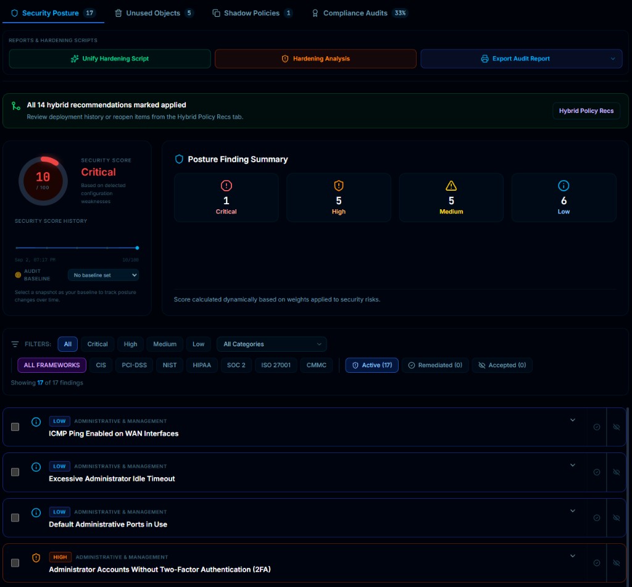
Task: Click the High shield icon in summary
Action: [x=339, y=185]
